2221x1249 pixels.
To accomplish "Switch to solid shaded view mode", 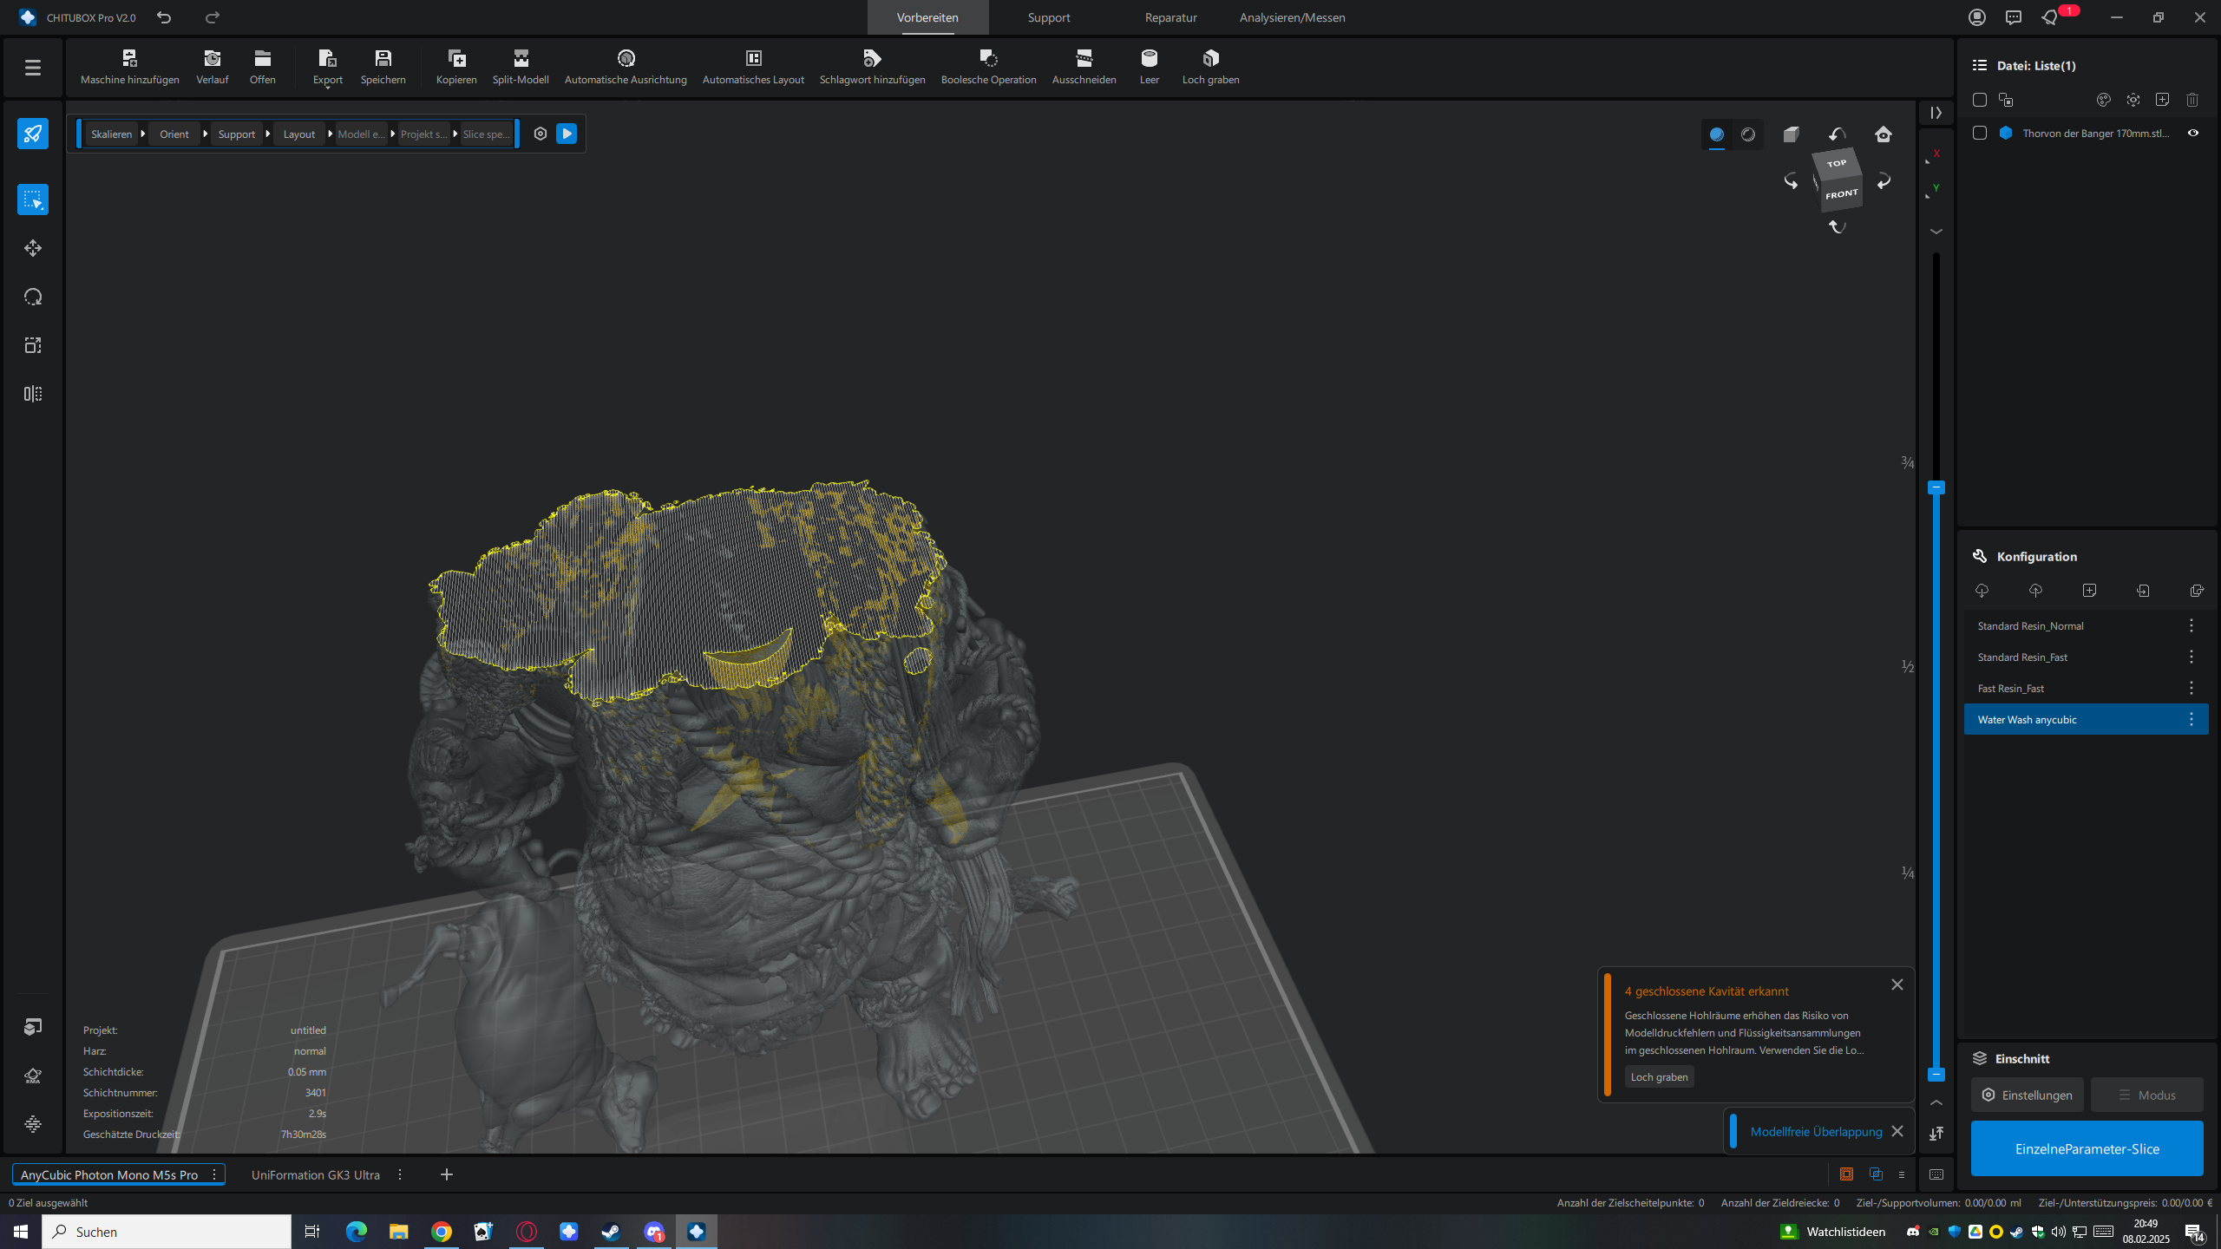I will (x=1717, y=134).
